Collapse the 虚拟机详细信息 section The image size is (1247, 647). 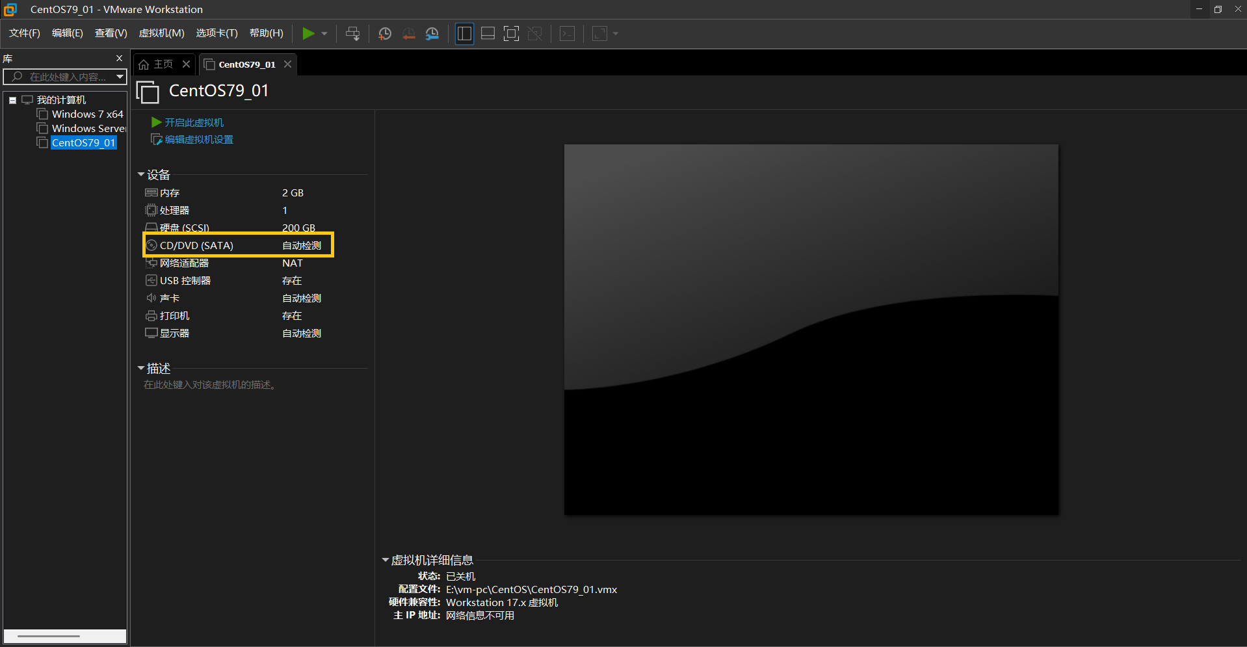[385, 560]
